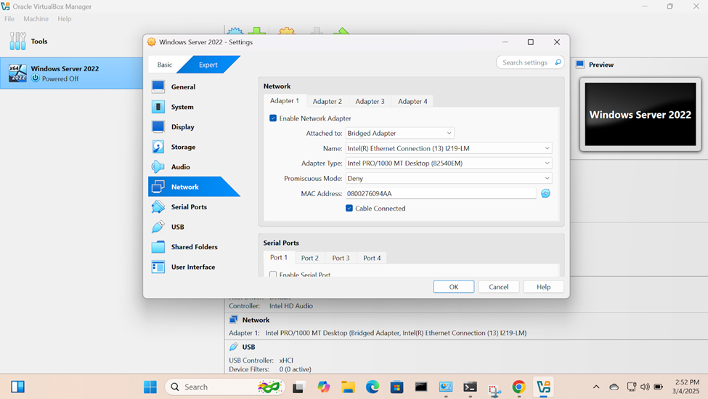Screen dimensions: 708x399
Task: Click taskbar Search box
Action: 225,387
